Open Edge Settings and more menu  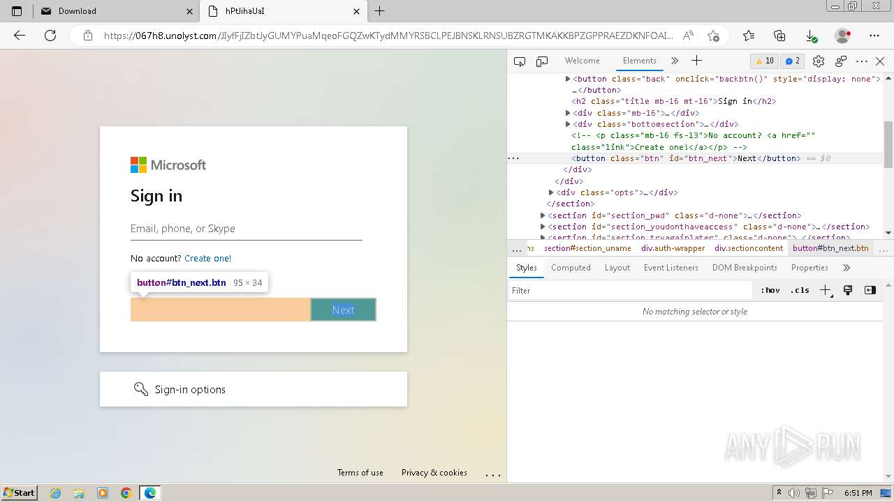[874, 36]
